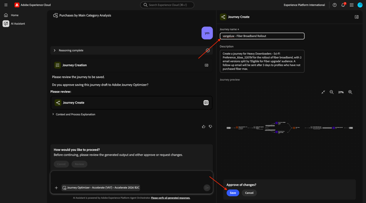This screenshot has width=366, height=203.
Task: Click the disabled Cancel button in chat
Action: (61, 164)
